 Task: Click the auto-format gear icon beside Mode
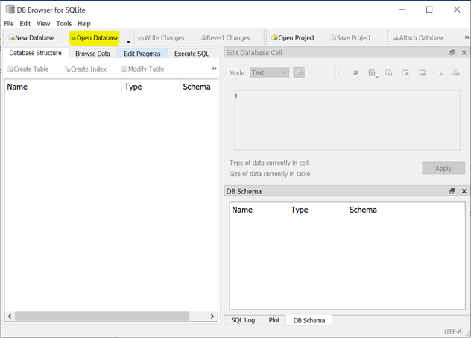click(299, 72)
